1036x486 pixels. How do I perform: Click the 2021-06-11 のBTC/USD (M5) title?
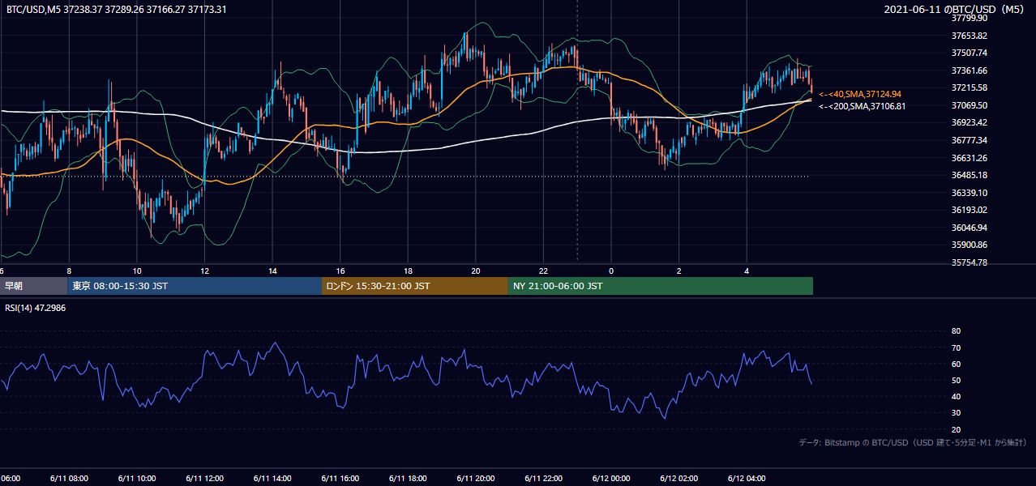(x=955, y=10)
